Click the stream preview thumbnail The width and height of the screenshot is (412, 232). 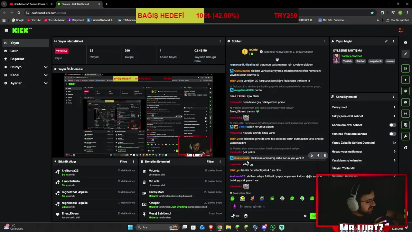[138, 115]
